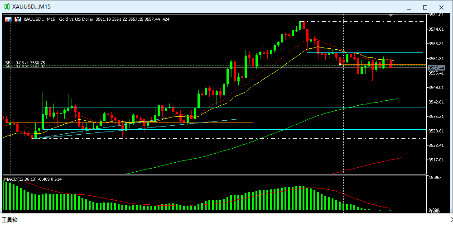453x226 pixels.
Task: Click the 15.967 MACD scale value
Action: pyautogui.click(x=436, y=178)
